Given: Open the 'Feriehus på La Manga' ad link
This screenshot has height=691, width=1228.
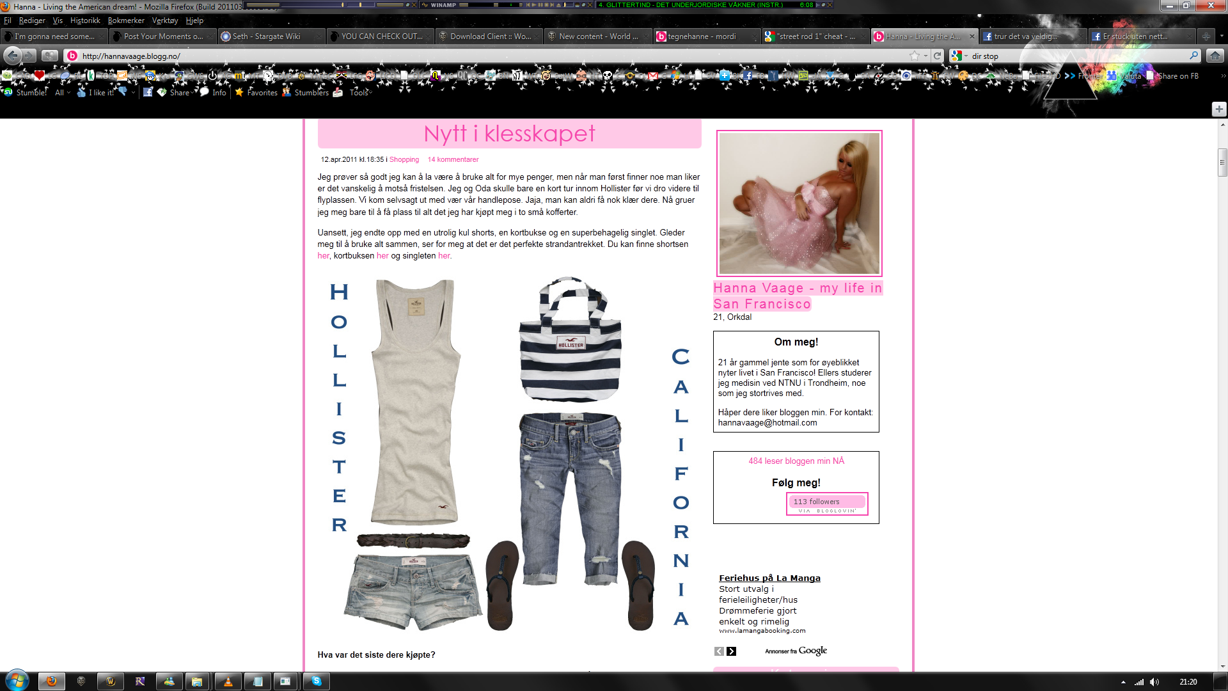Looking at the screenshot, I should click(769, 578).
